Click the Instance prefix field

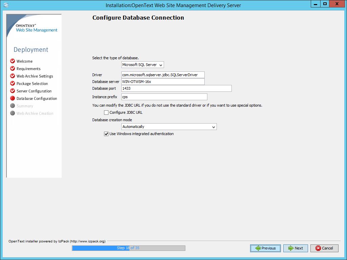(x=164, y=97)
